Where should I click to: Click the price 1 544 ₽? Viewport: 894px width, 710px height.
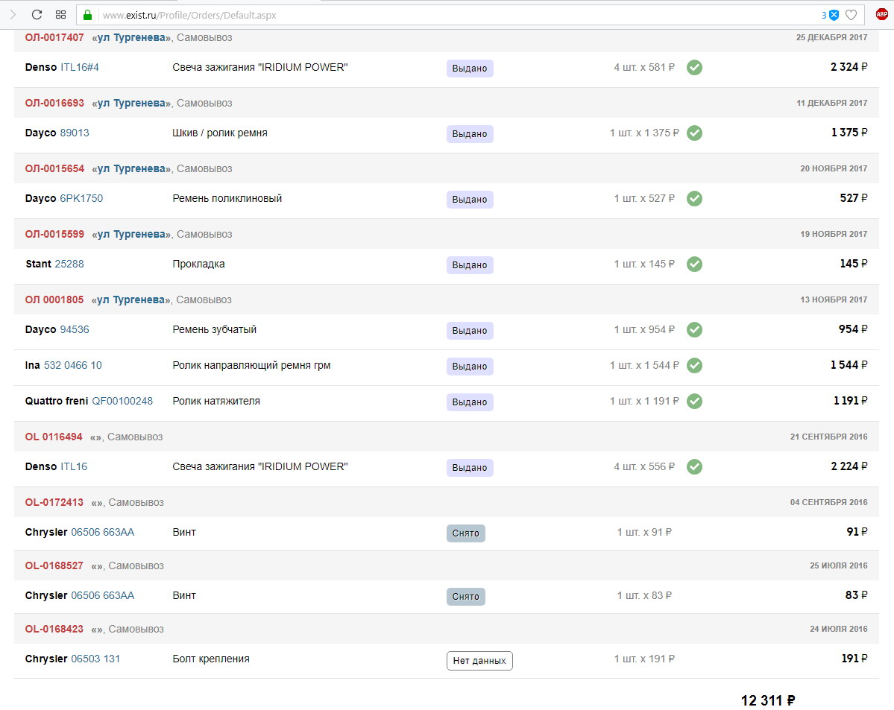coord(849,365)
